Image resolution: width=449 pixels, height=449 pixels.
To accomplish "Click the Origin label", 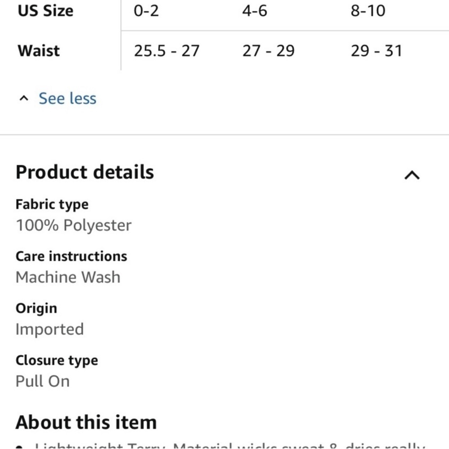I will pos(36,309).
